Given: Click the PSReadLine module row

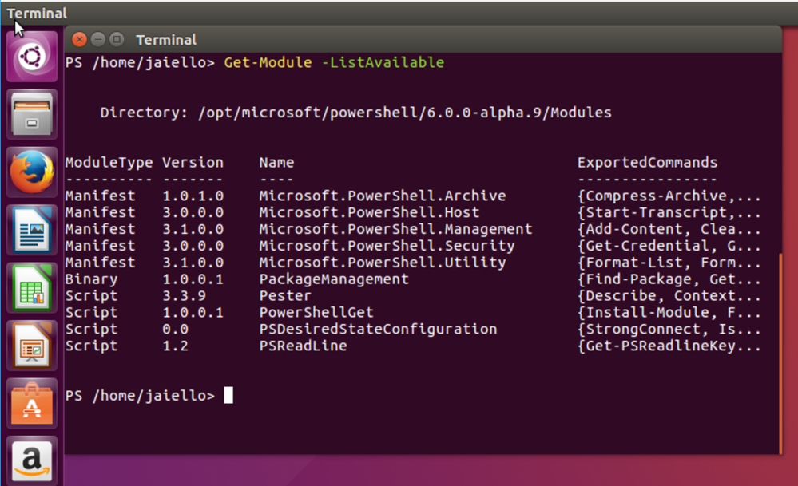Looking at the screenshot, I should coord(413,346).
